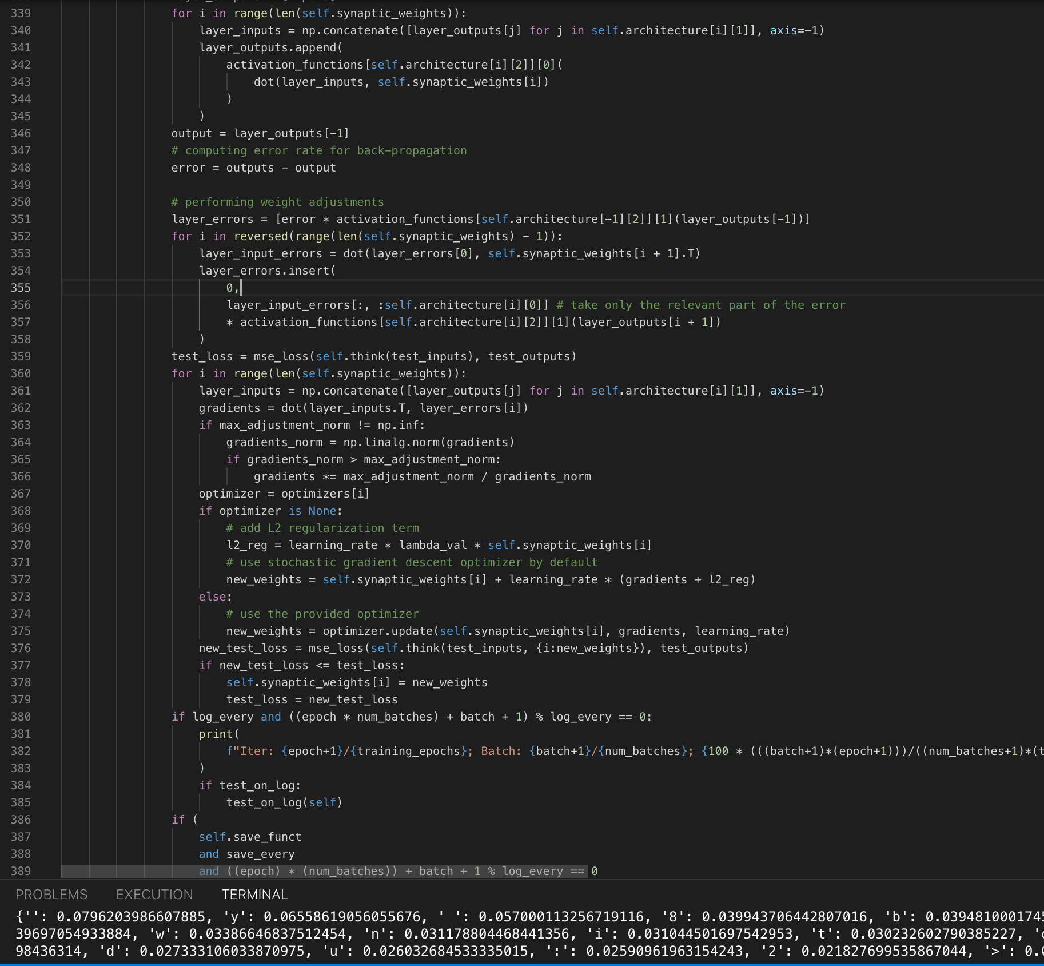
Task: Select the TERMINAL tab
Action: [254, 895]
